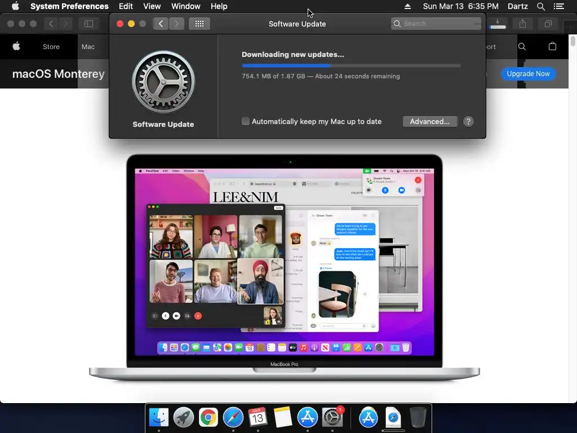577x433 pixels.
Task: Open the Edit menu
Action: click(126, 6)
